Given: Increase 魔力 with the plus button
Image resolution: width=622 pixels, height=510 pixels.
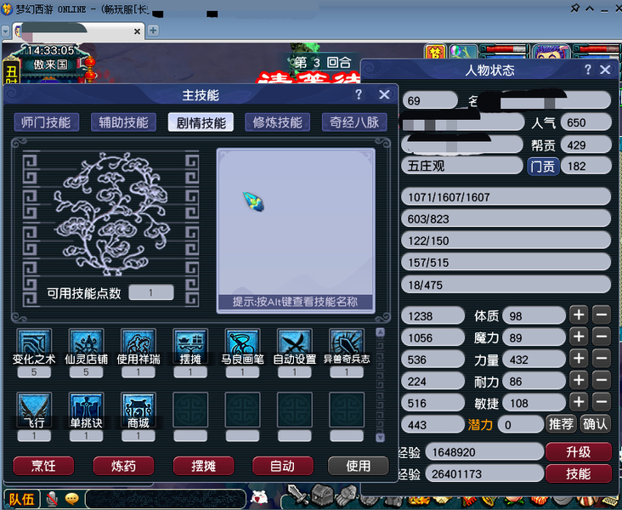Looking at the screenshot, I should click(579, 337).
